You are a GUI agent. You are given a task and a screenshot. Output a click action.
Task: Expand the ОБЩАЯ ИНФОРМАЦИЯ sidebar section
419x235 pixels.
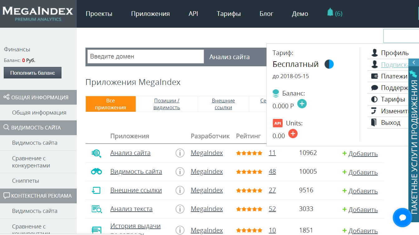[38, 97]
